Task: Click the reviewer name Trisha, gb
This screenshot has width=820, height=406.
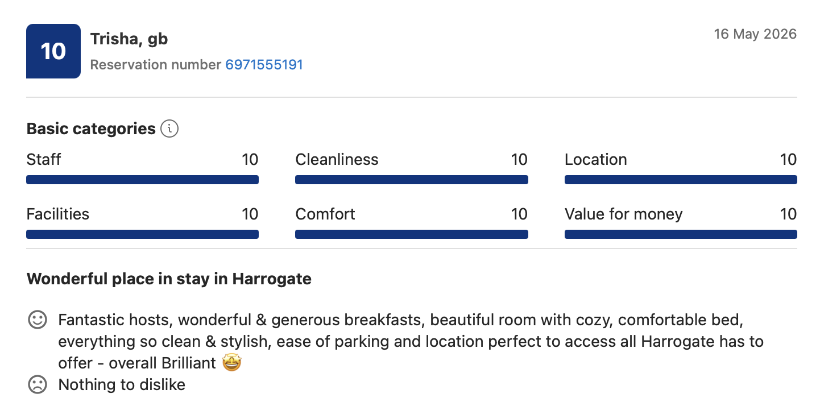Action: [129, 39]
